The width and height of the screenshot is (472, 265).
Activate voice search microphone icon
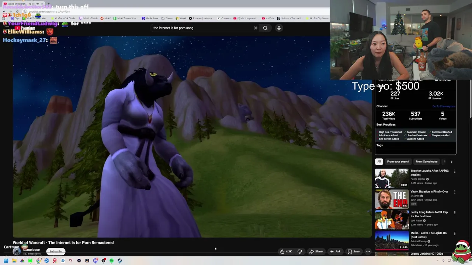[x=279, y=28]
